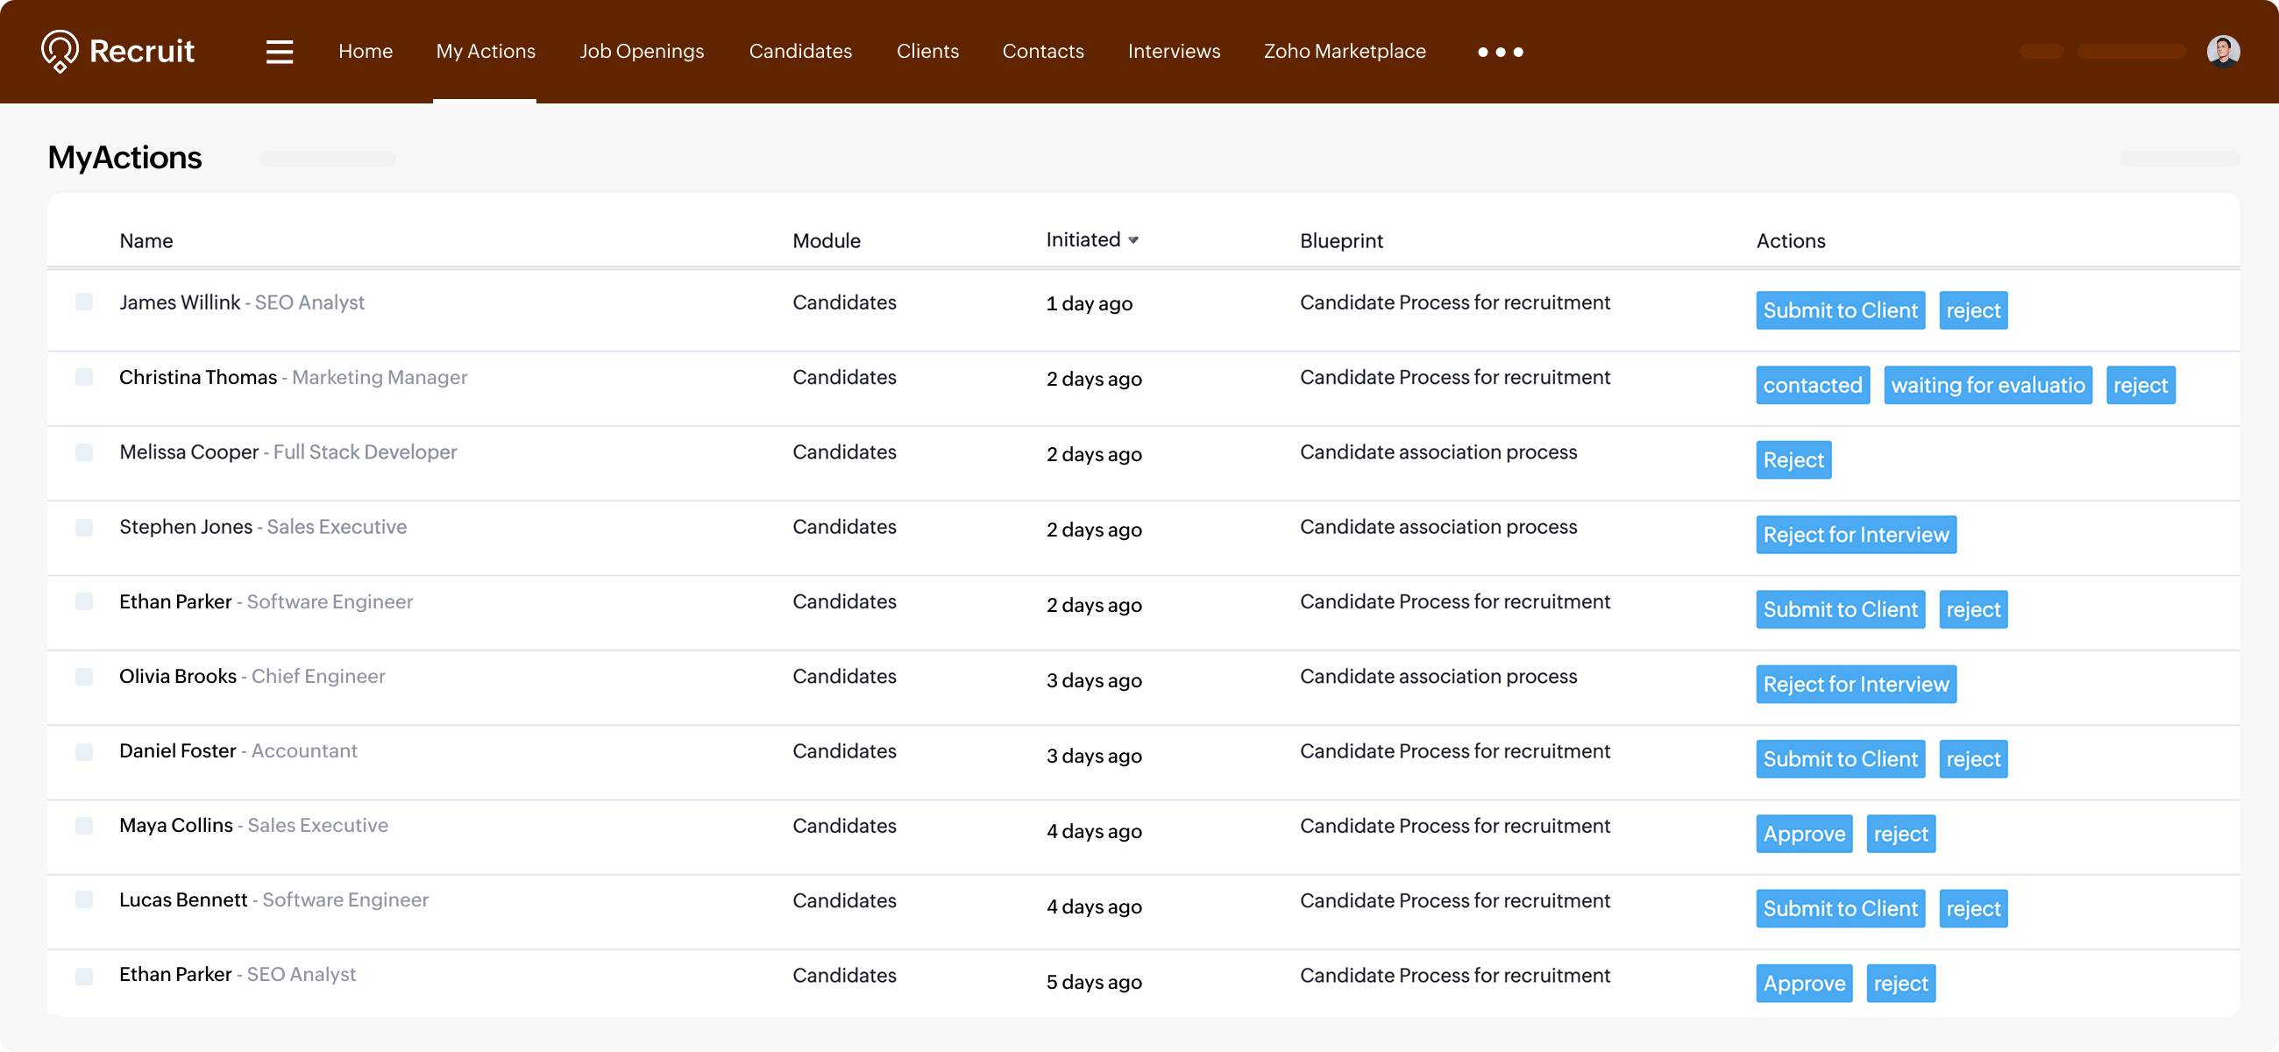Go to the Job Openings tab
This screenshot has width=2279, height=1052.
(642, 52)
